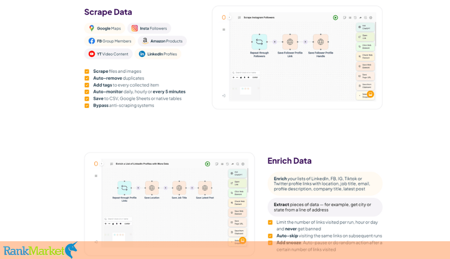Select the Save Latest Post block
The width and height of the screenshot is (450, 259).
[205, 188]
